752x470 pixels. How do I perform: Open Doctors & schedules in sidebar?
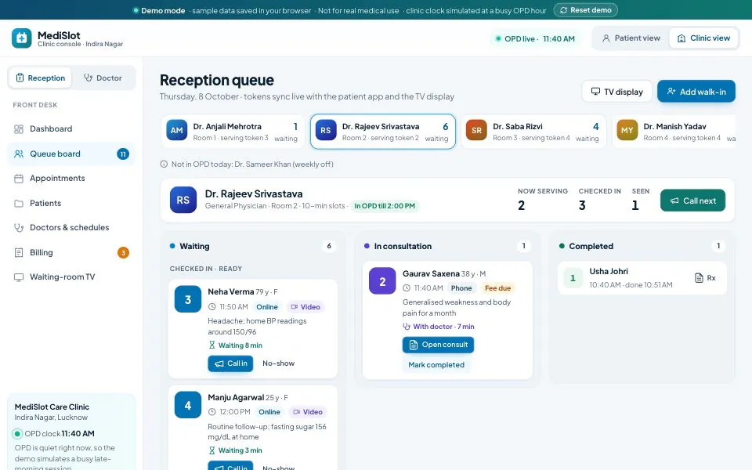pyautogui.click(x=71, y=228)
